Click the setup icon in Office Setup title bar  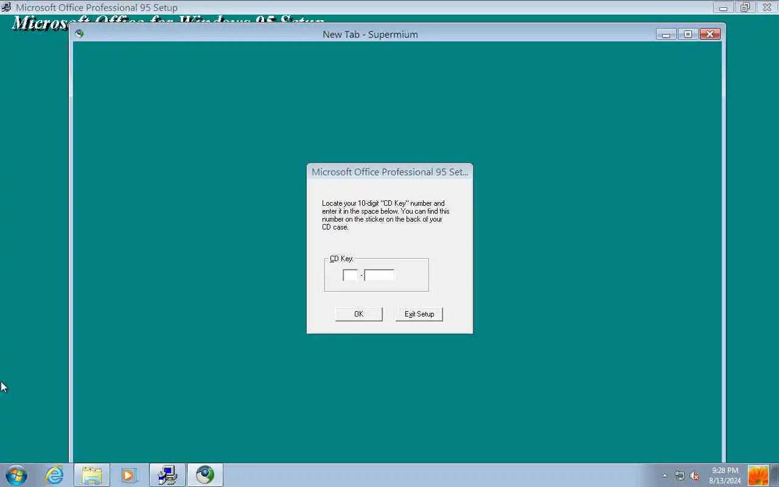click(6, 7)
